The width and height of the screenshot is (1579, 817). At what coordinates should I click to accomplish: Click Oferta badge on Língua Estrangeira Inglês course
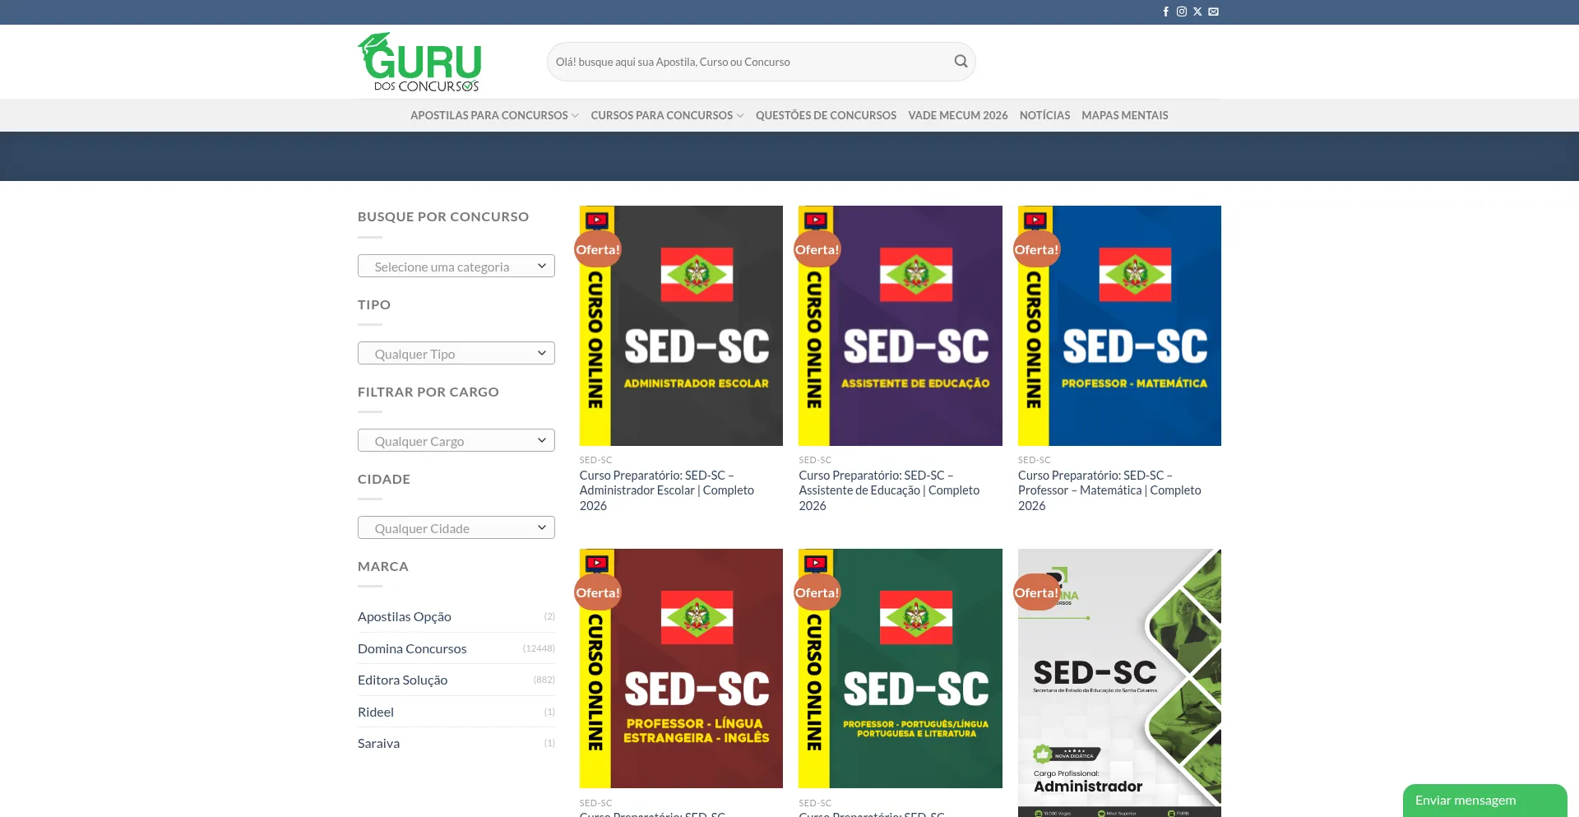(x=598, y=592)
